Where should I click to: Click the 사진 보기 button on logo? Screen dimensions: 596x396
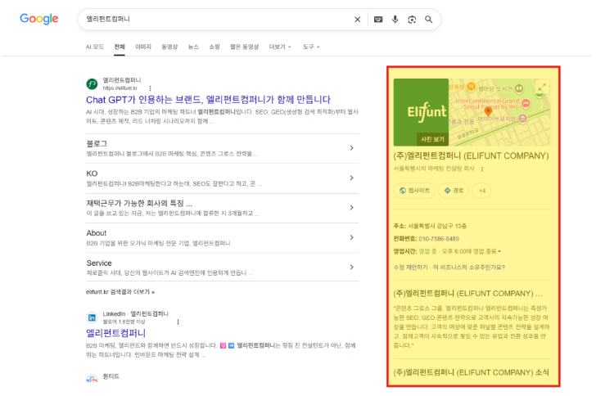click(x=432, y=139)
